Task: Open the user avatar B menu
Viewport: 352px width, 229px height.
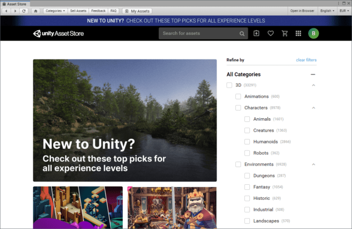Action: pos(313,34)
